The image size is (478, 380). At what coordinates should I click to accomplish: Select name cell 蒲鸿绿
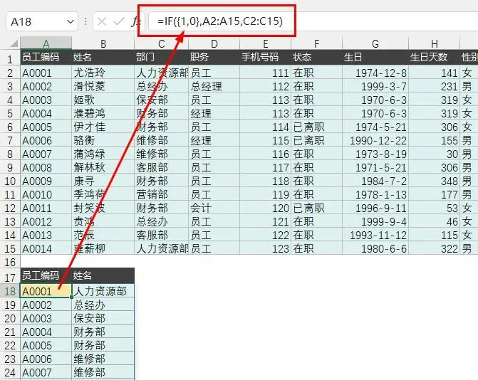(103, 154)
